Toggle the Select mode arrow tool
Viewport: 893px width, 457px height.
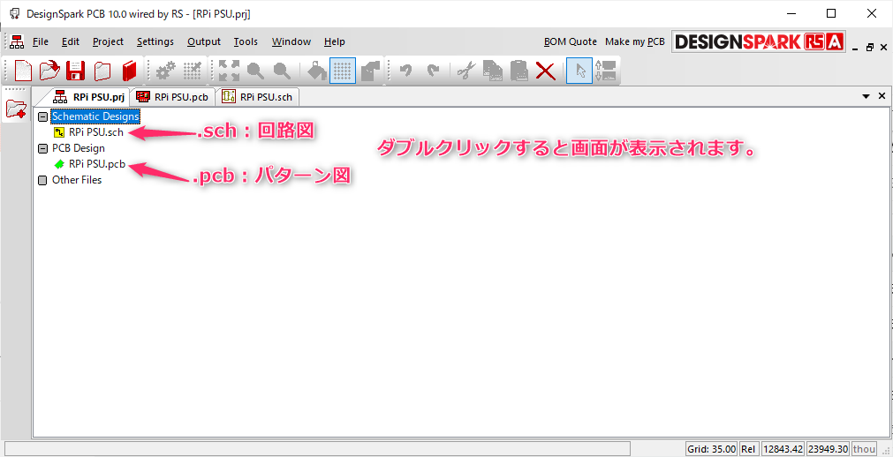[x=579, y=71]
